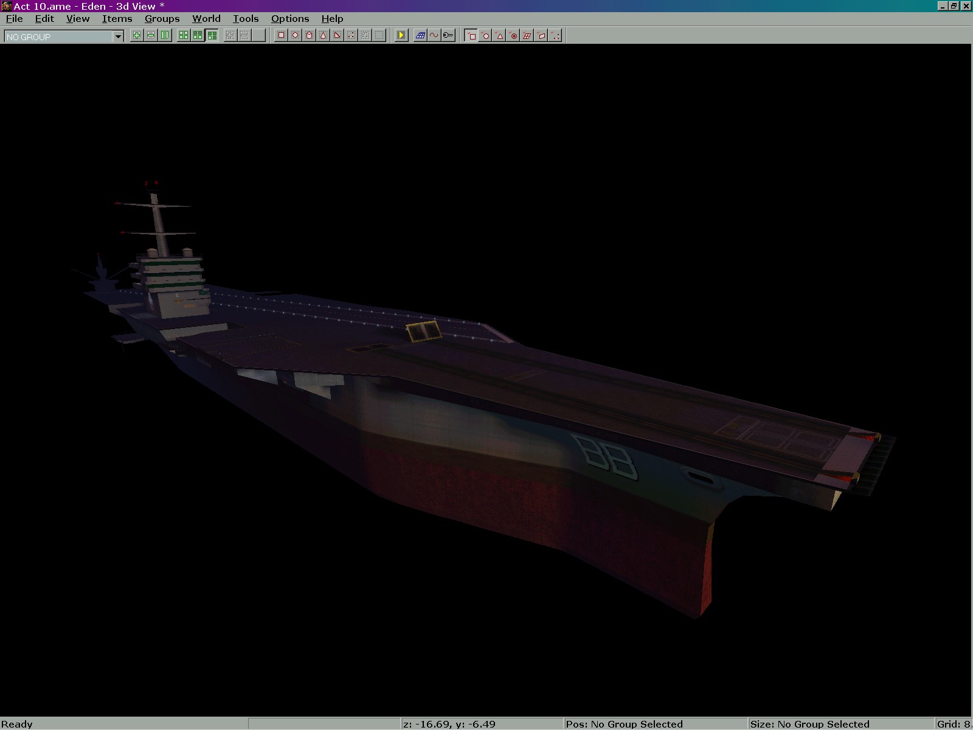This screenshot has width=973, height=730.
Task: Select the cone shape tool
Action: pos(323,35)
